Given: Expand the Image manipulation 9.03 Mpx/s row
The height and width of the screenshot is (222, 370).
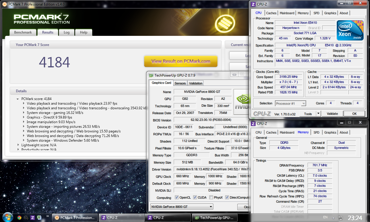Looking at the screenshot, I should (x=24, y=122).
